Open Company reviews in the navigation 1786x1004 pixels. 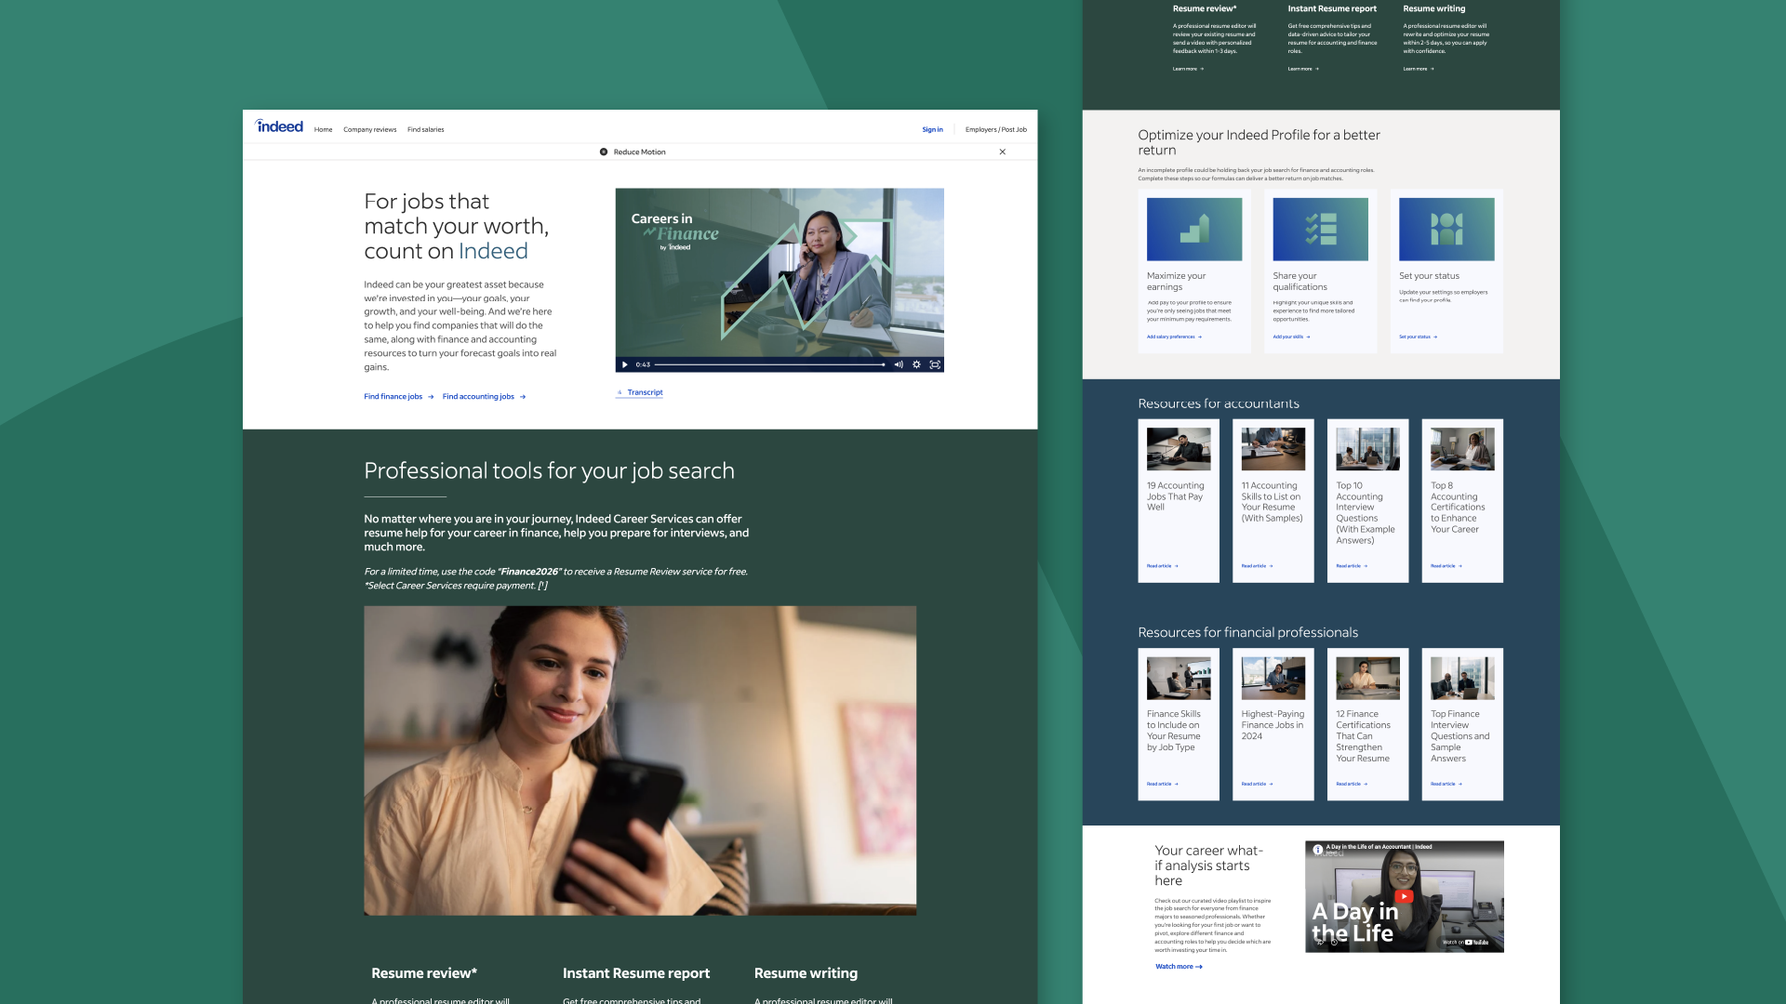[369, 130]
